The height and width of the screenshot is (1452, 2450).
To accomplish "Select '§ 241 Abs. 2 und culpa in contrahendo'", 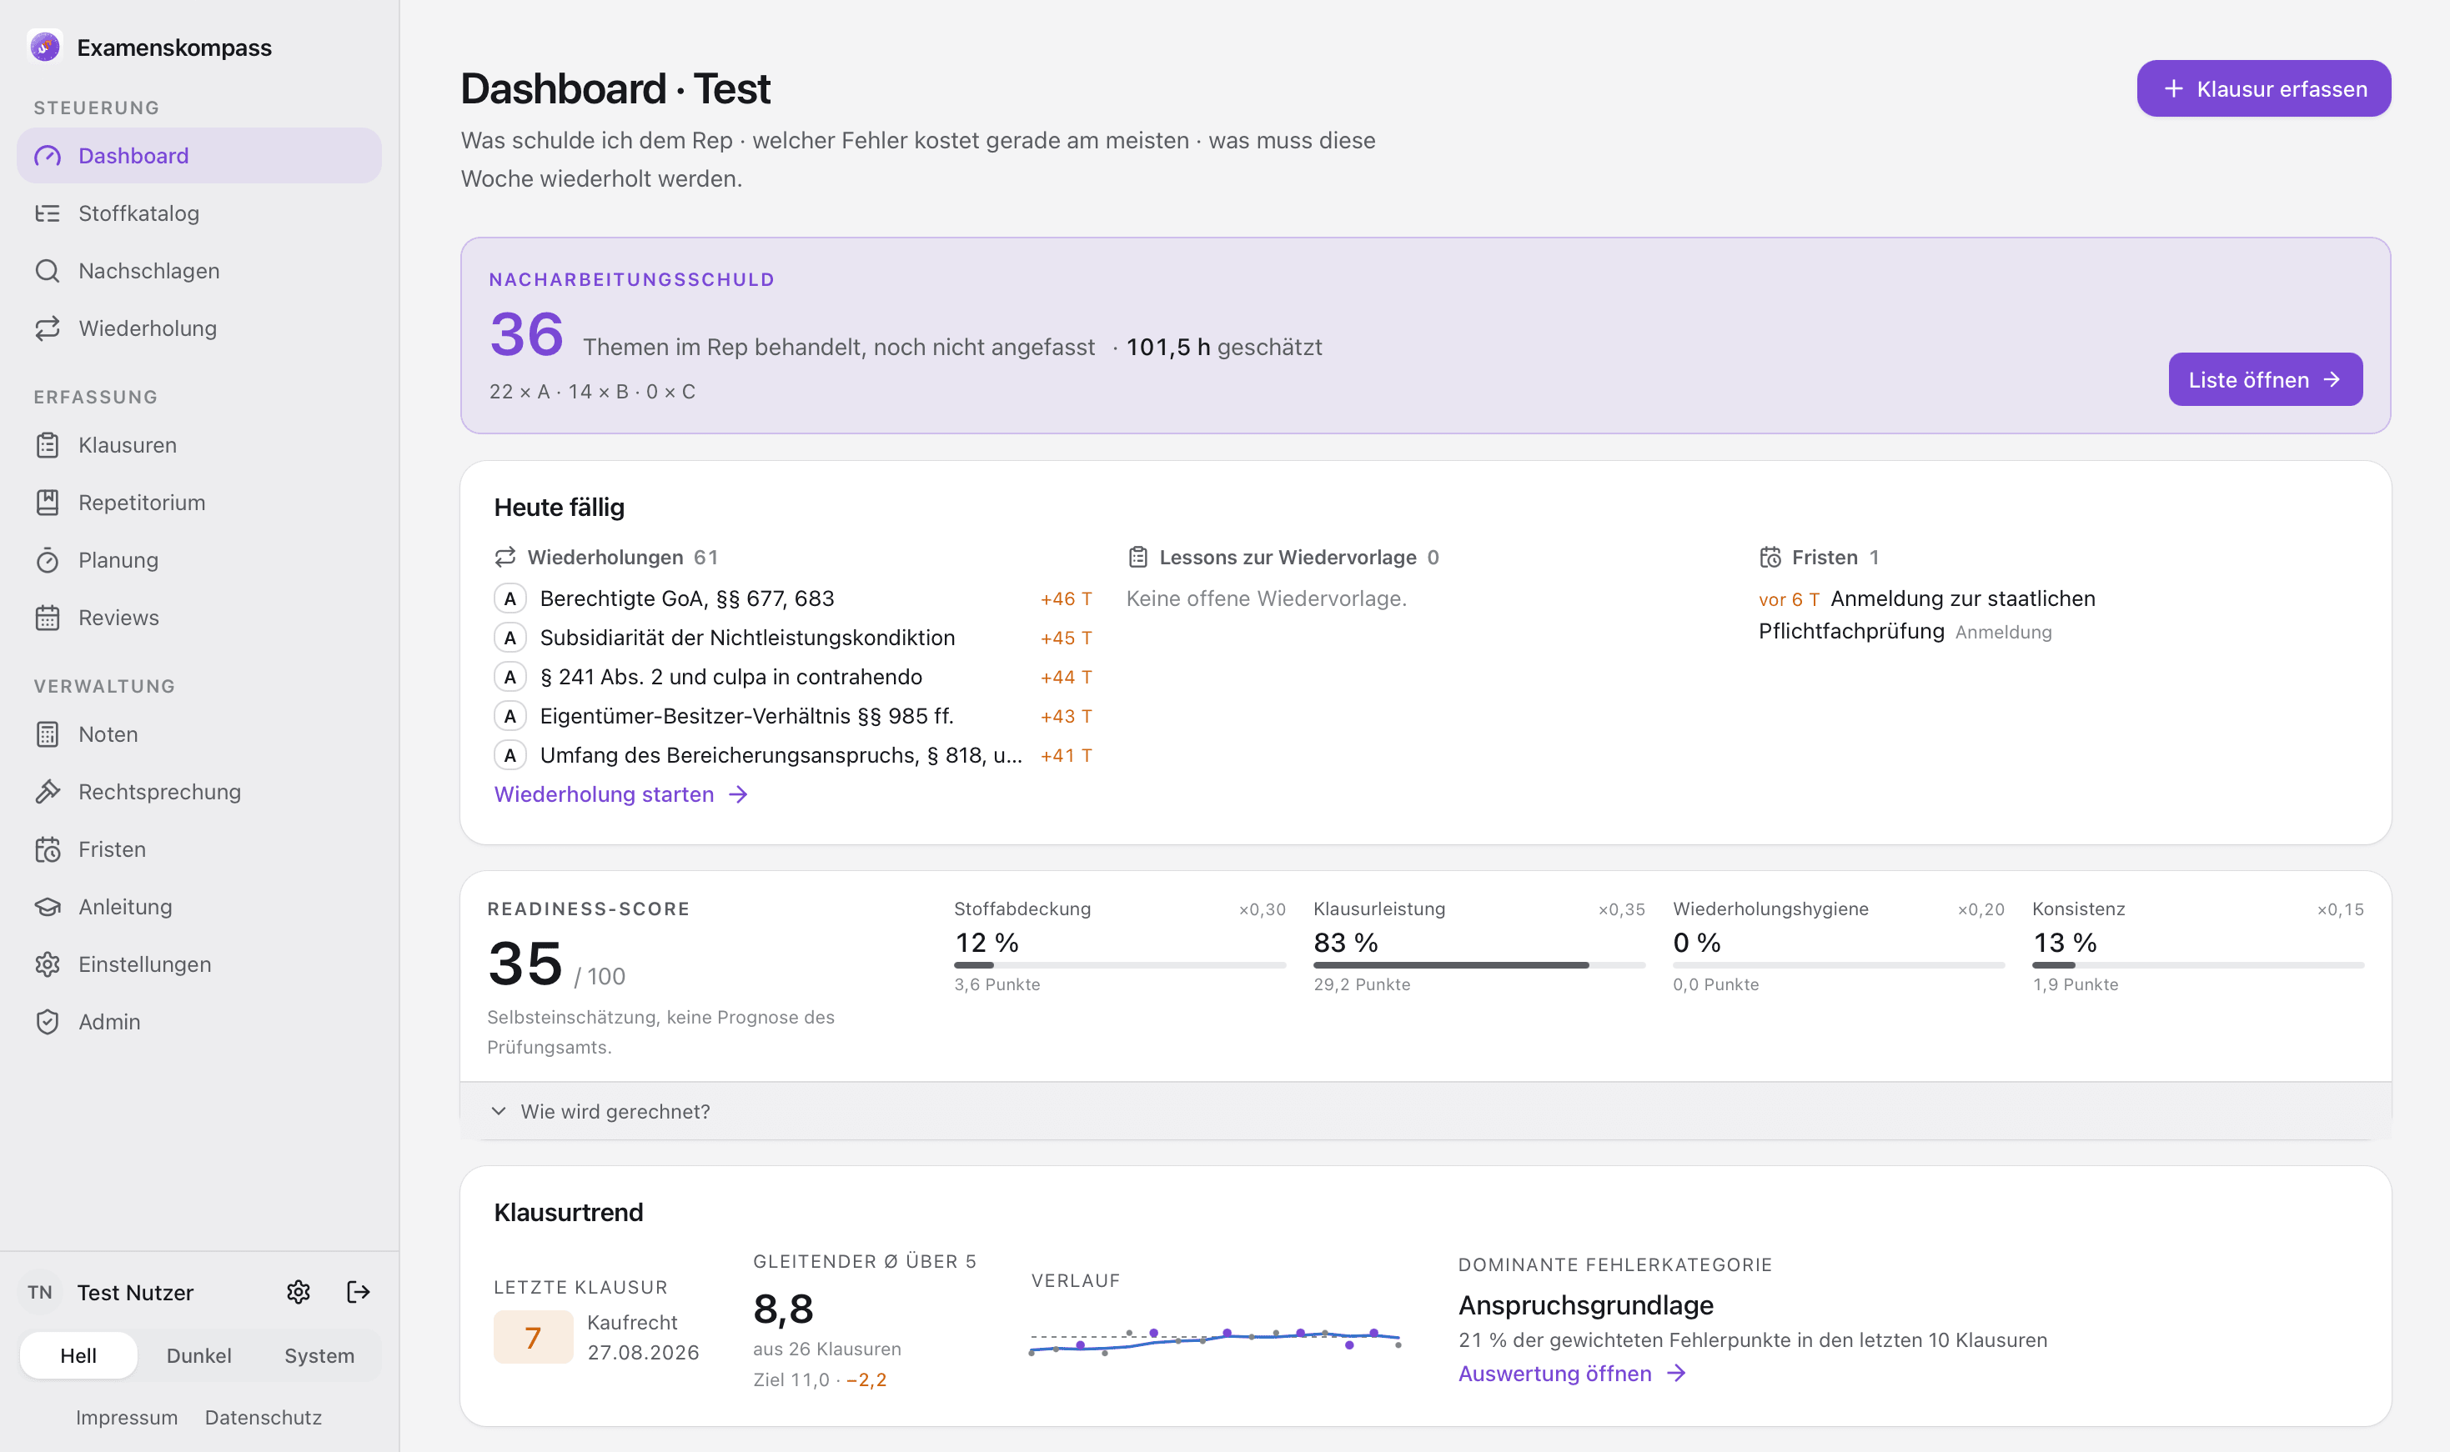I will tap(793, 677).
